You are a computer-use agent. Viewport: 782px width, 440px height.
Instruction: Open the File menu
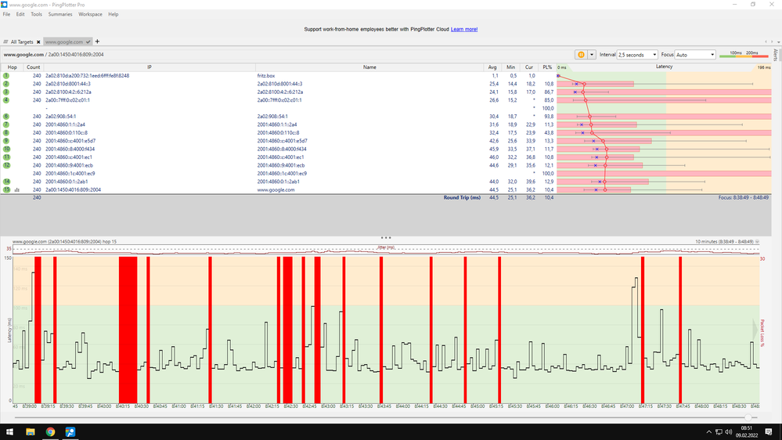[x=6, y=14]
